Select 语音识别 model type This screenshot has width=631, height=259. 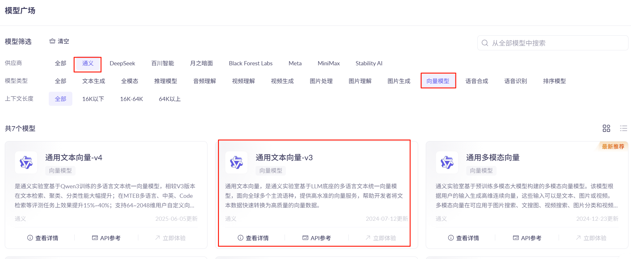pyautogui.click(x=516, y=81)
